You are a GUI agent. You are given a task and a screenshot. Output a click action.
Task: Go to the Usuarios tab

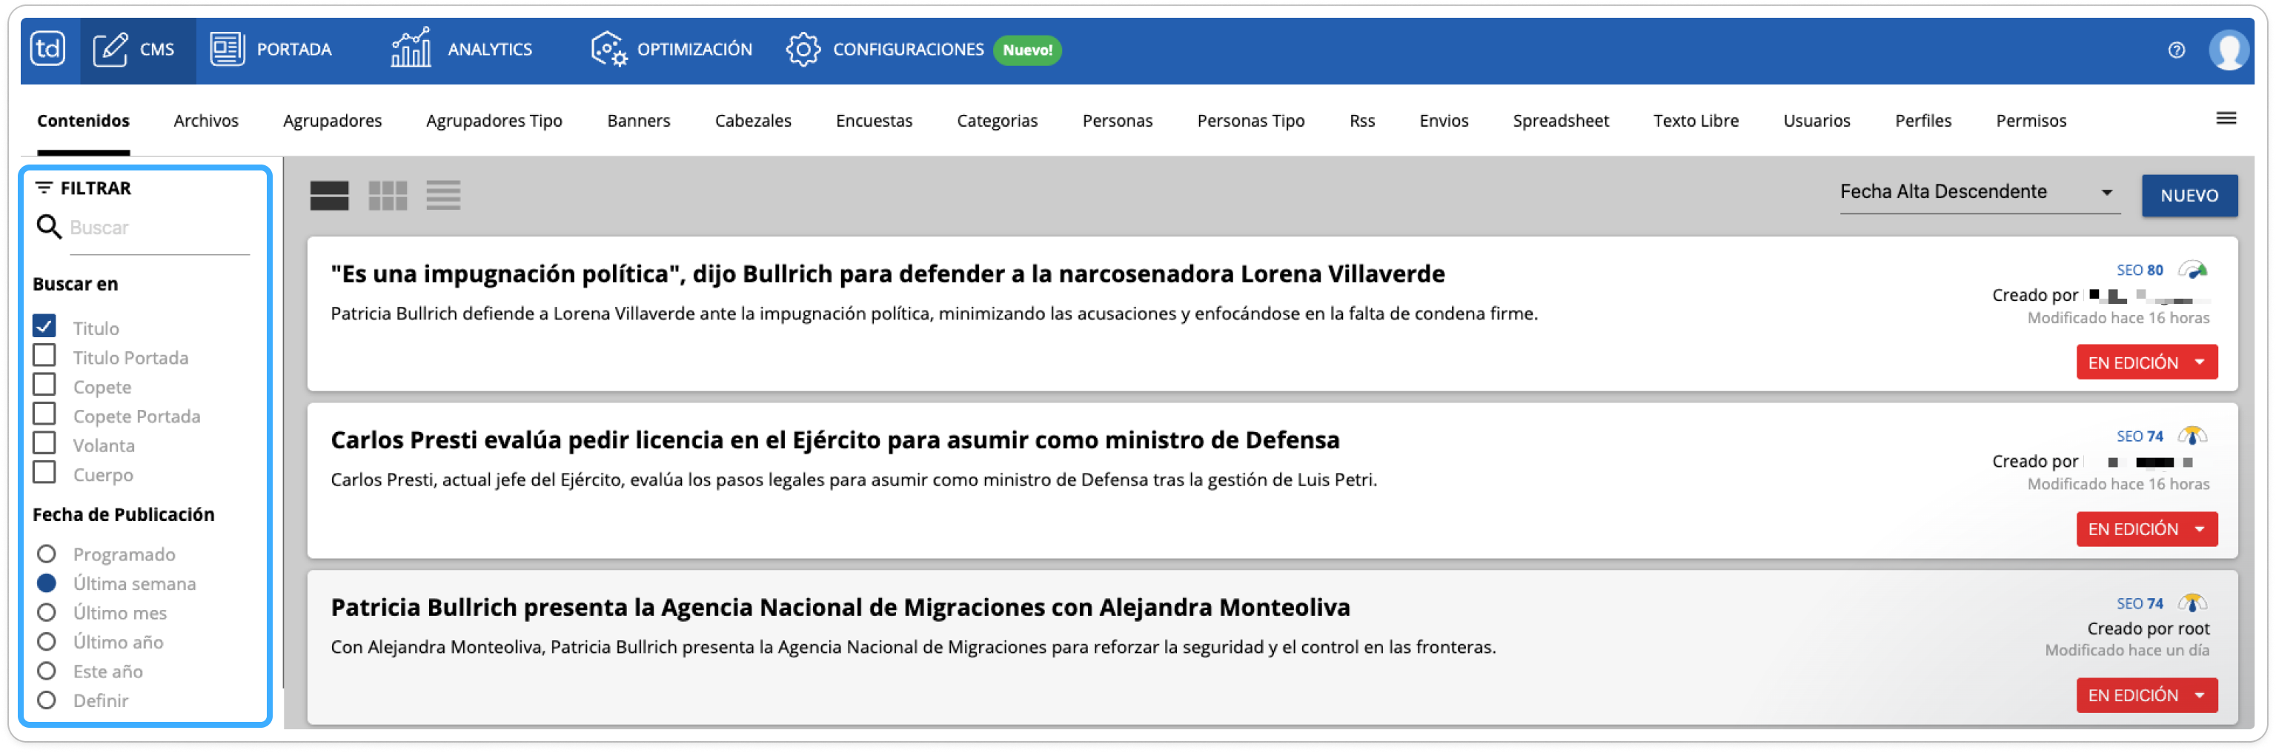click(x=1816, y=121)
